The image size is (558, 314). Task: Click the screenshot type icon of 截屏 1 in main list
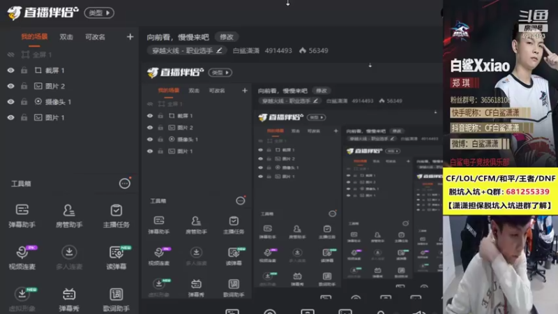pyautogui.click(x=38, y=70)
